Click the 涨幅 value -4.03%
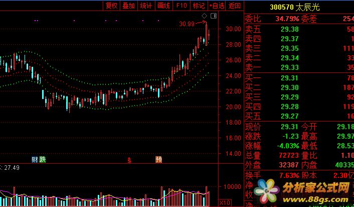The width and height of the screenshot is (354, 207). pos(288,146)
